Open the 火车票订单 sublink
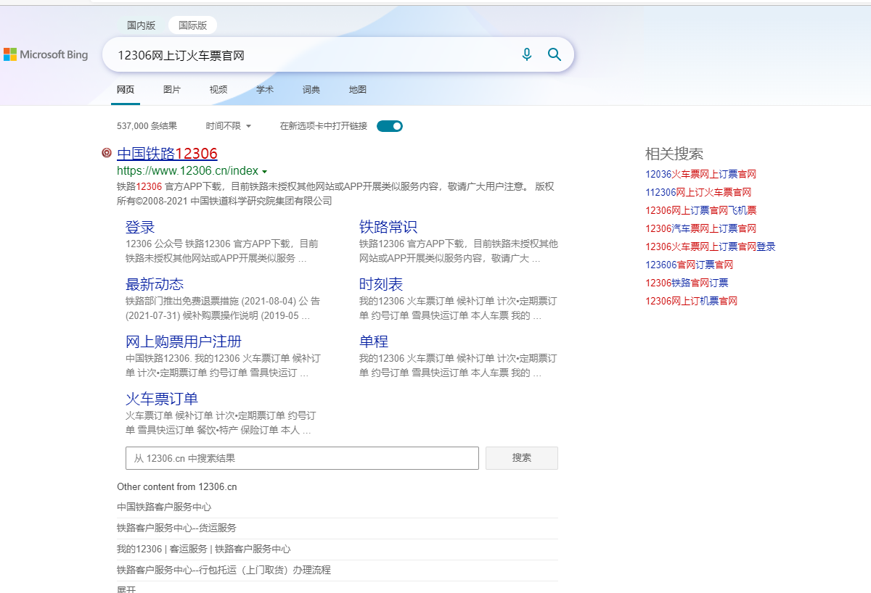This screenshot has width=871, height=593. [162, 399]
